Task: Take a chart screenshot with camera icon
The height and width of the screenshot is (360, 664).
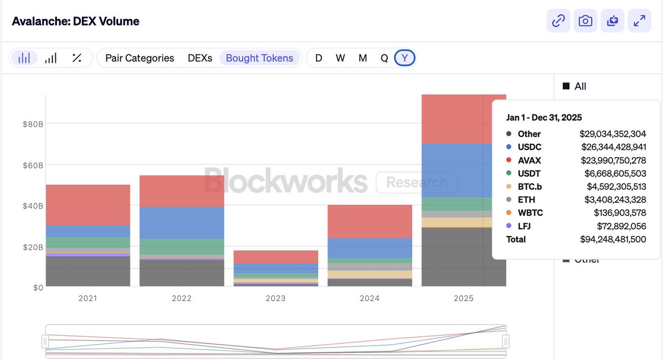Action: 585,21
